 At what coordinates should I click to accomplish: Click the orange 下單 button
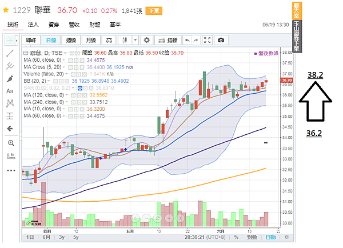(x=153, y=11)
